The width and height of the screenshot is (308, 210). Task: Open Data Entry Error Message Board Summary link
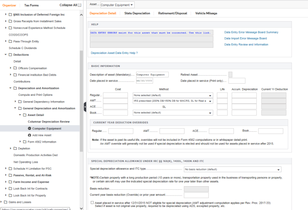(251, 32)
